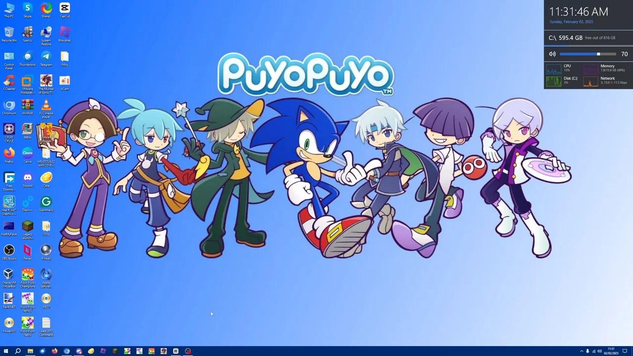Launch OBS Studio from the desktop
The image size is (633, 356).
(x=9, y=250)
